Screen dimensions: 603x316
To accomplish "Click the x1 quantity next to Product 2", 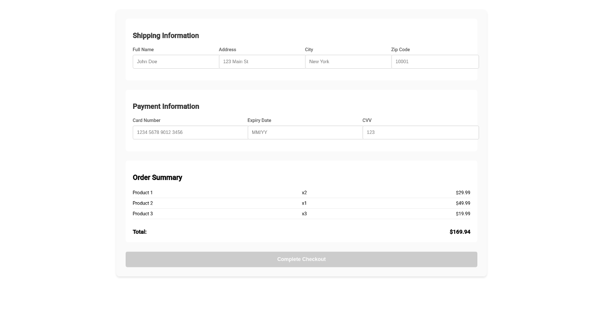I will 304,203.
